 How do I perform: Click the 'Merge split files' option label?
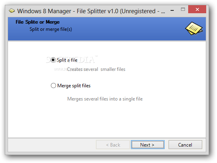74,86
